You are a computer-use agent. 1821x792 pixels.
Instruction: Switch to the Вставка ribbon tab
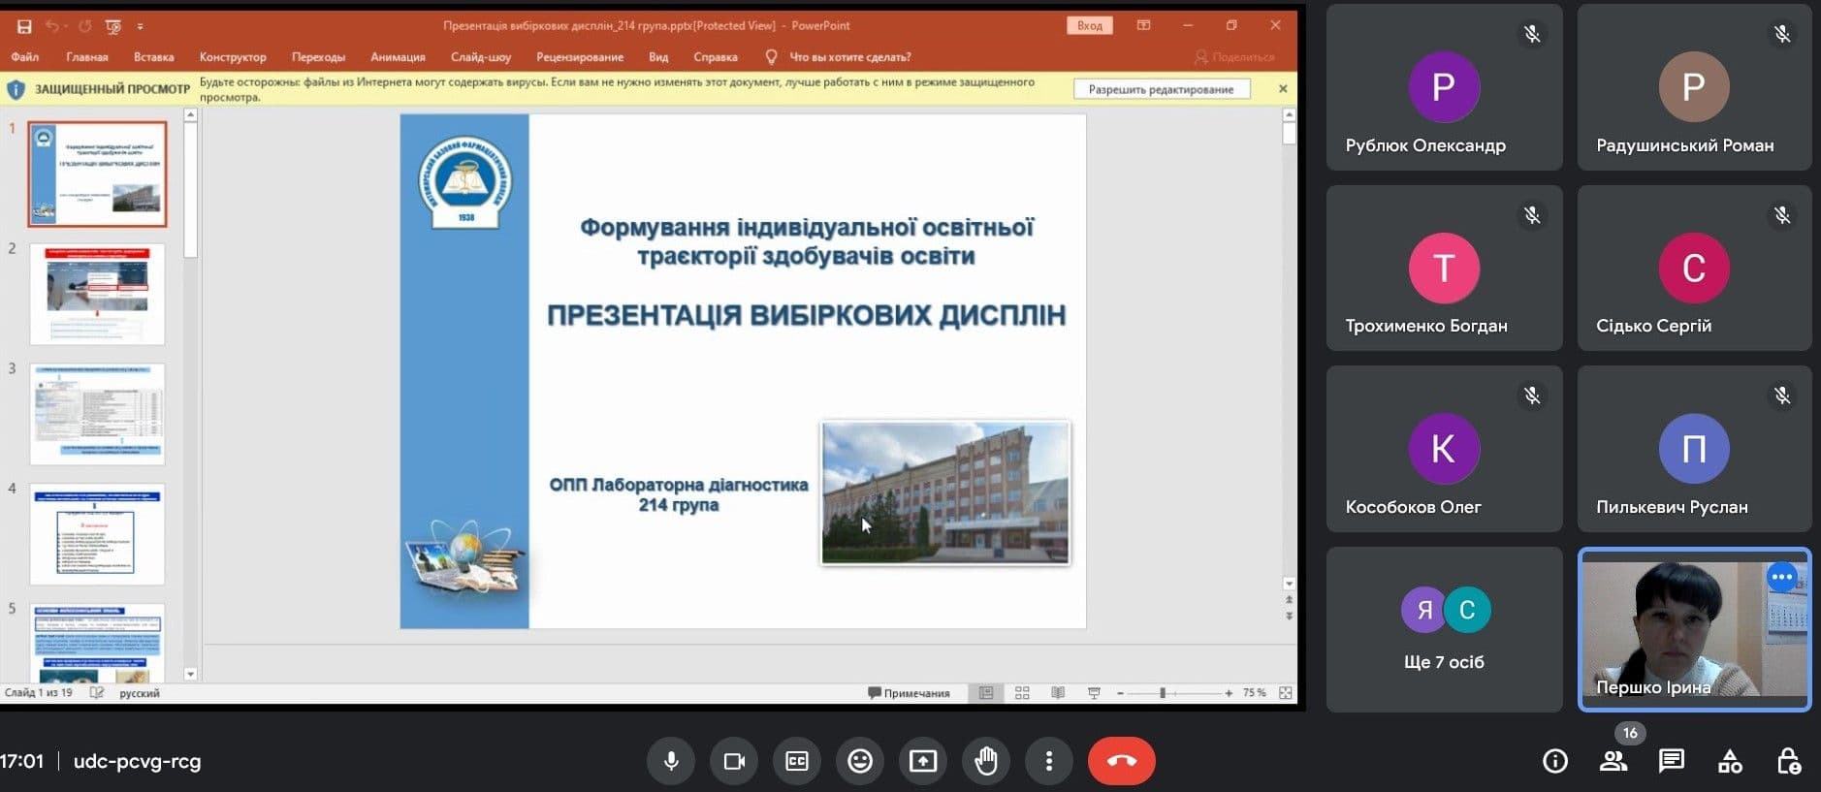pos(154,57)
